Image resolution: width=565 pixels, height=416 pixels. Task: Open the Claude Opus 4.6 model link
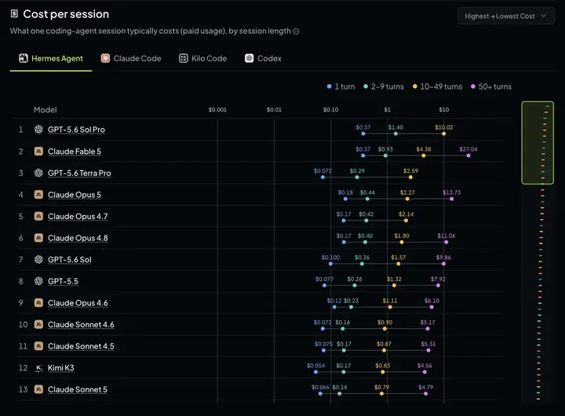click(x=78, y=303)
